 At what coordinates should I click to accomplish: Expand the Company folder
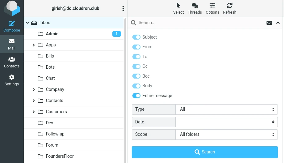tap(34, 90)
